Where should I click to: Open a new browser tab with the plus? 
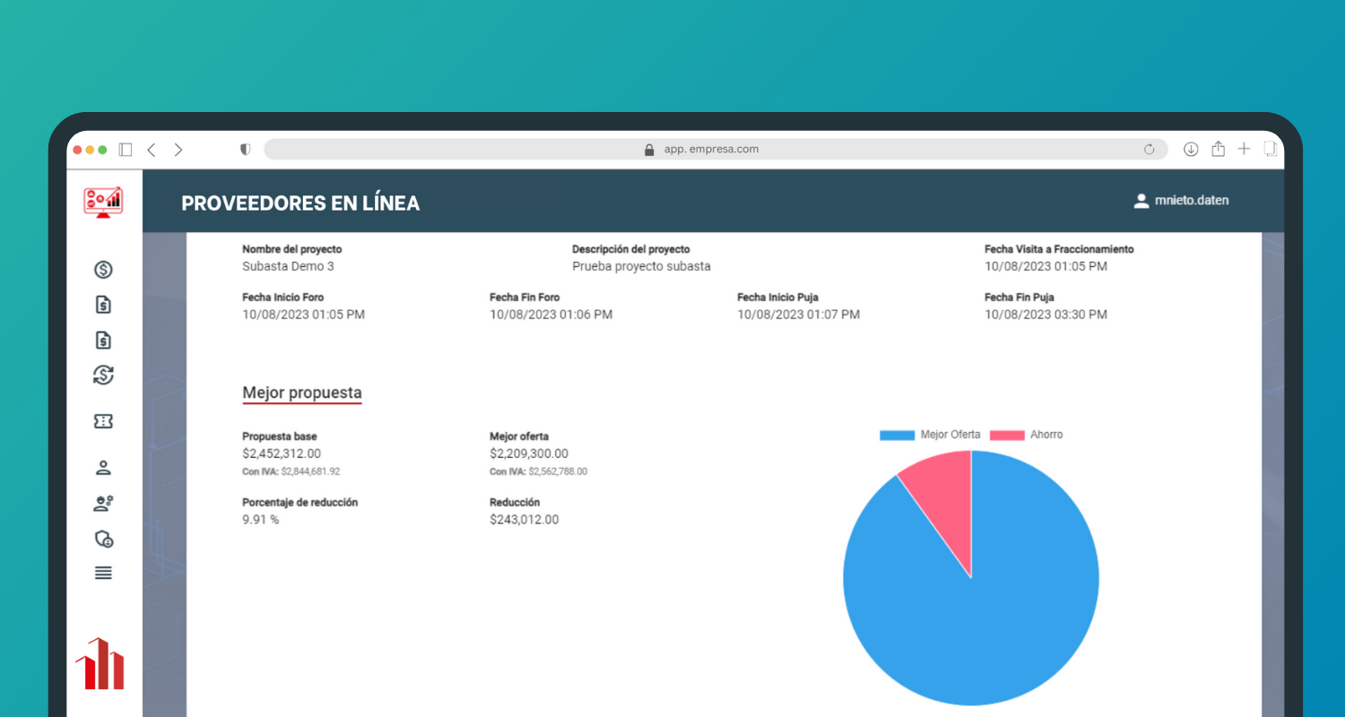tap(1244, 149)
